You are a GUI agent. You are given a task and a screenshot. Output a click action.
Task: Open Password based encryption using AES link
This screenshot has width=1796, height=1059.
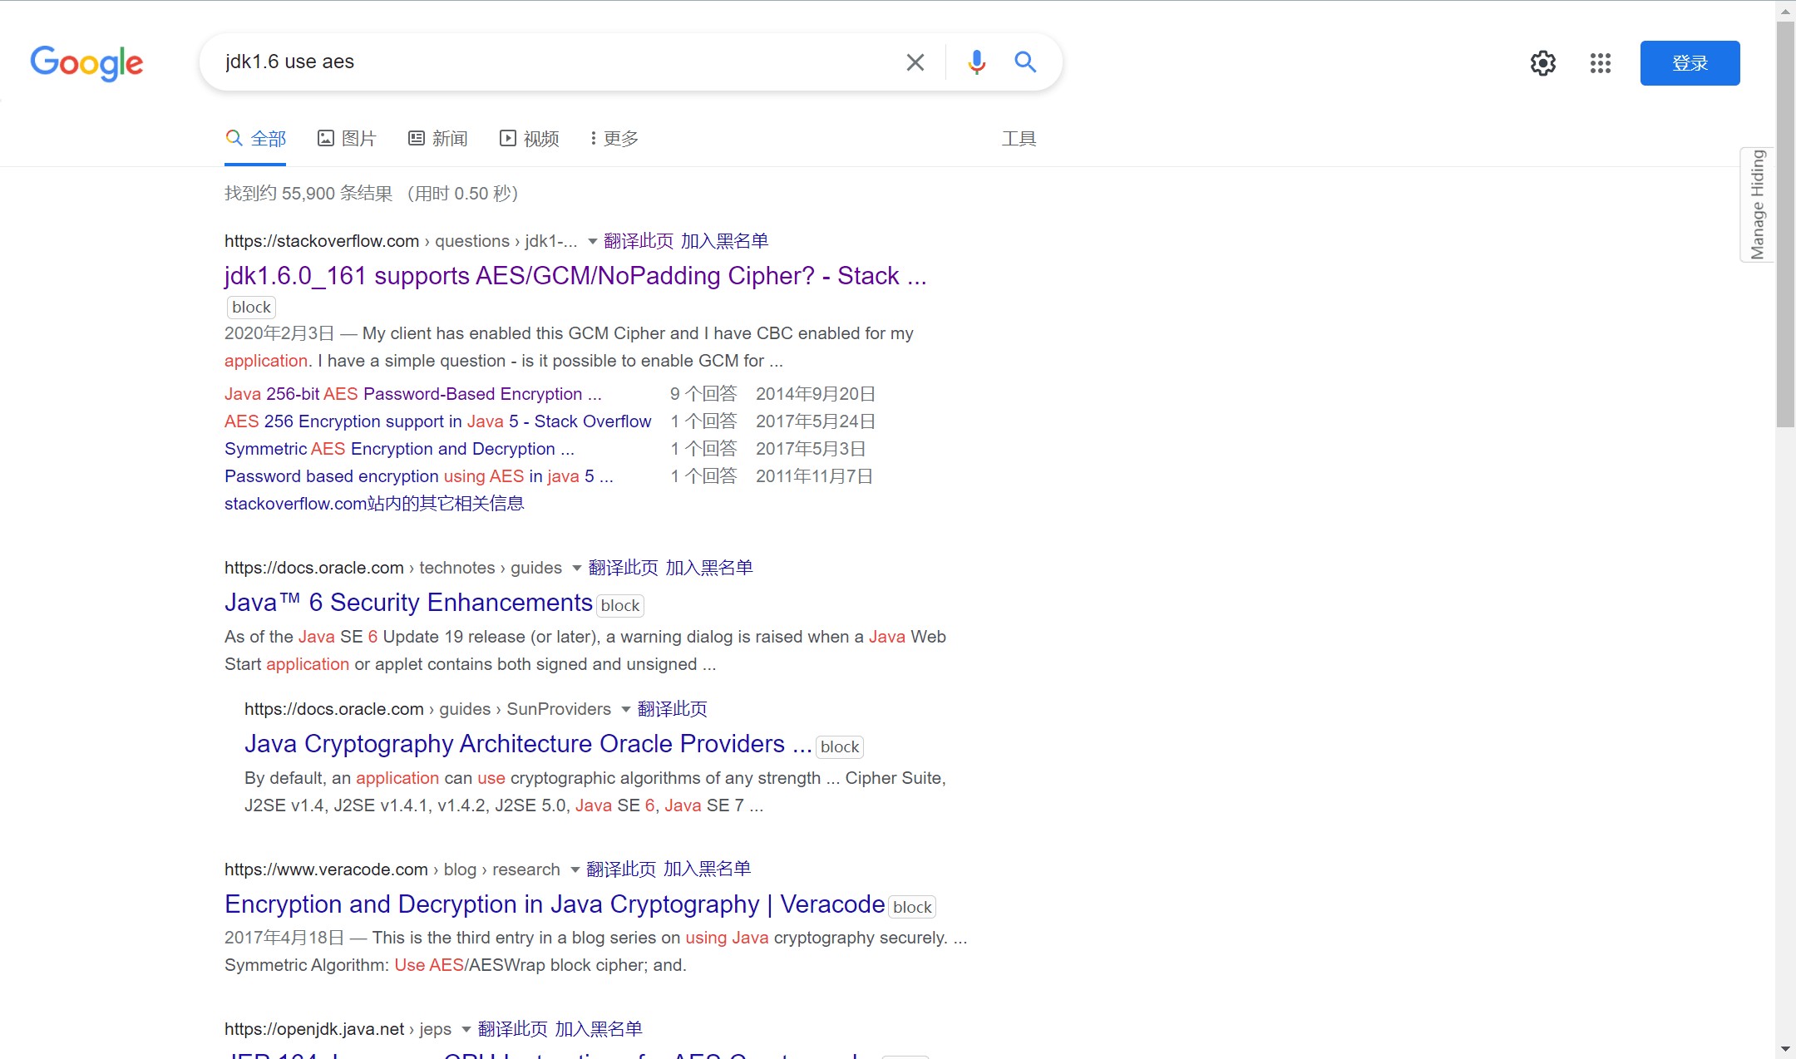(x=419, y=476)
